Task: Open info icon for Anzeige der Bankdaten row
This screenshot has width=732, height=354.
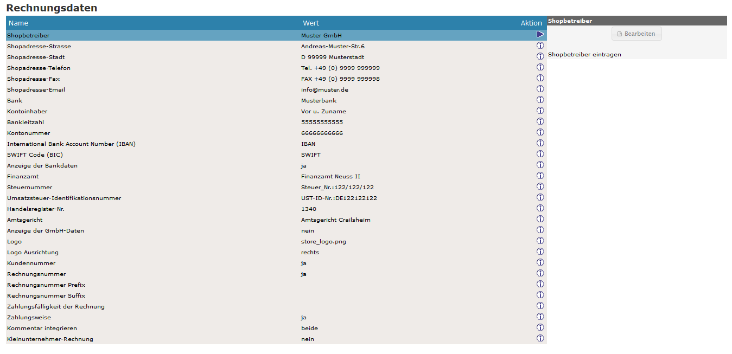Action: click(x=540, y=165)
